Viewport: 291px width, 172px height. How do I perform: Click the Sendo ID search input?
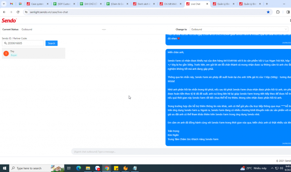23,43
